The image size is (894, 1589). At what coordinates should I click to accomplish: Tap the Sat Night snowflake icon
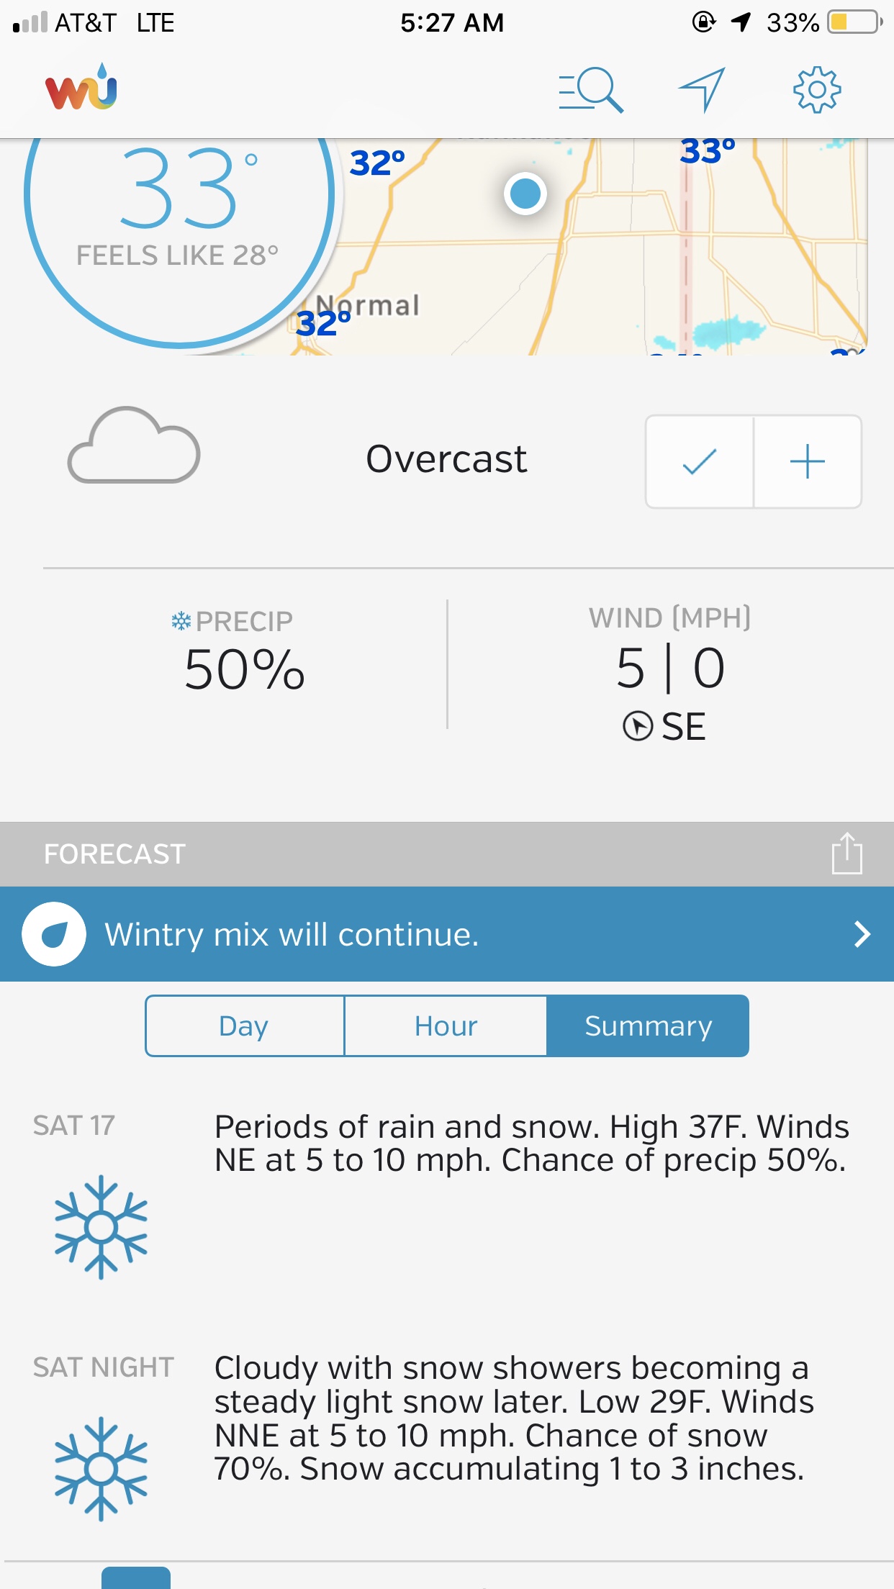click(x=101, y=1469)
